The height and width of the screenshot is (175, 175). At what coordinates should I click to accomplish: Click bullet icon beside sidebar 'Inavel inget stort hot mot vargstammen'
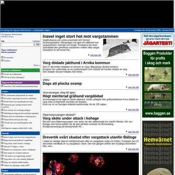(2, 137)
